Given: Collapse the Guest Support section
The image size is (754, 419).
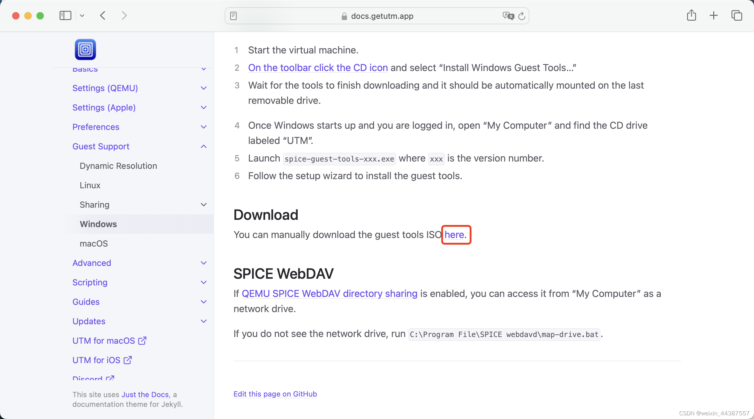Looking at the screenshot, I should 204,147.
